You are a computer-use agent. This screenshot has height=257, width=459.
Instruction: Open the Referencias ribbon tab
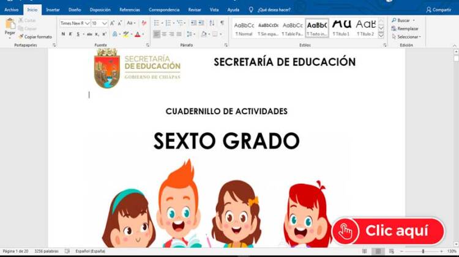coord(129,10)
